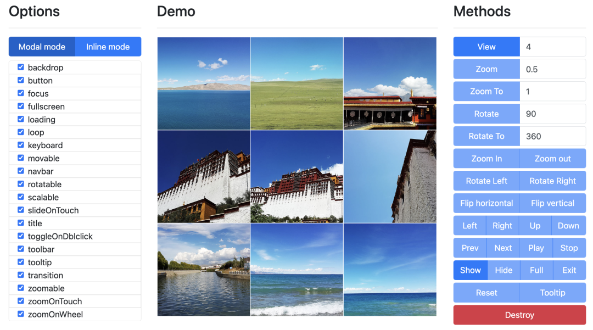Toggle the loop checkbox
This screenshot has height=330, width=593.
21,132
